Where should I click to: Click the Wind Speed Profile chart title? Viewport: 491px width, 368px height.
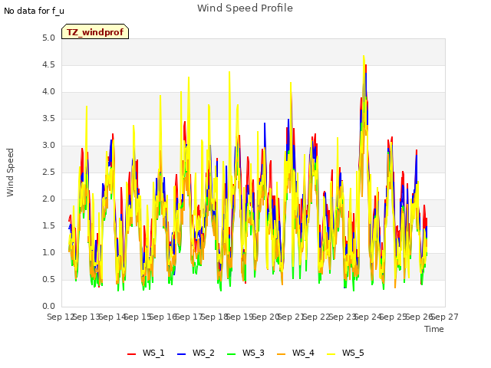pos(245,8)
